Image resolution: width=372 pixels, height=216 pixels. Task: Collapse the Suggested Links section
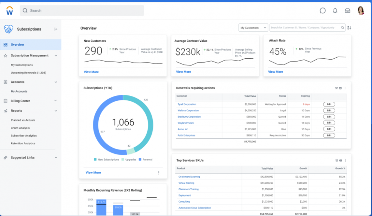[56, 157]
